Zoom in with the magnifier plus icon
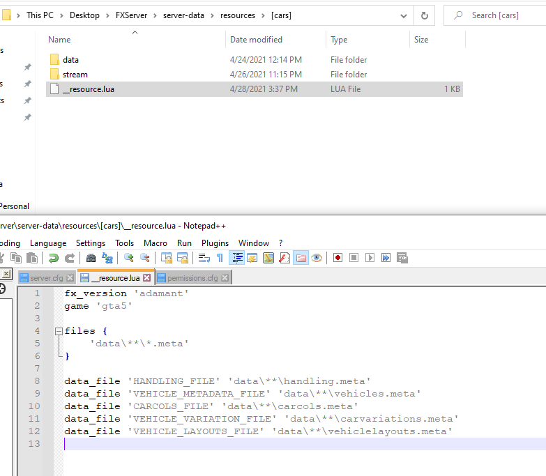Viewport: 546px width, 476px height. [x=129, y=258]
